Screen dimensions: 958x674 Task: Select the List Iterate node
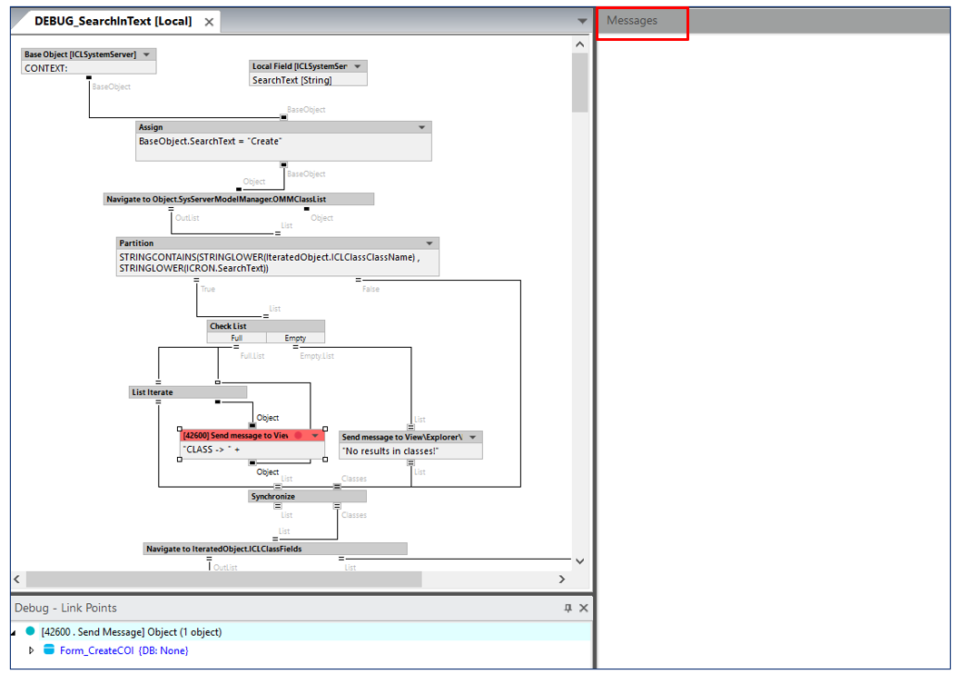click(188, 392)
